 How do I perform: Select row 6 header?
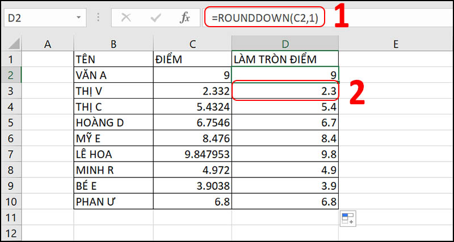tap(11, 138)
